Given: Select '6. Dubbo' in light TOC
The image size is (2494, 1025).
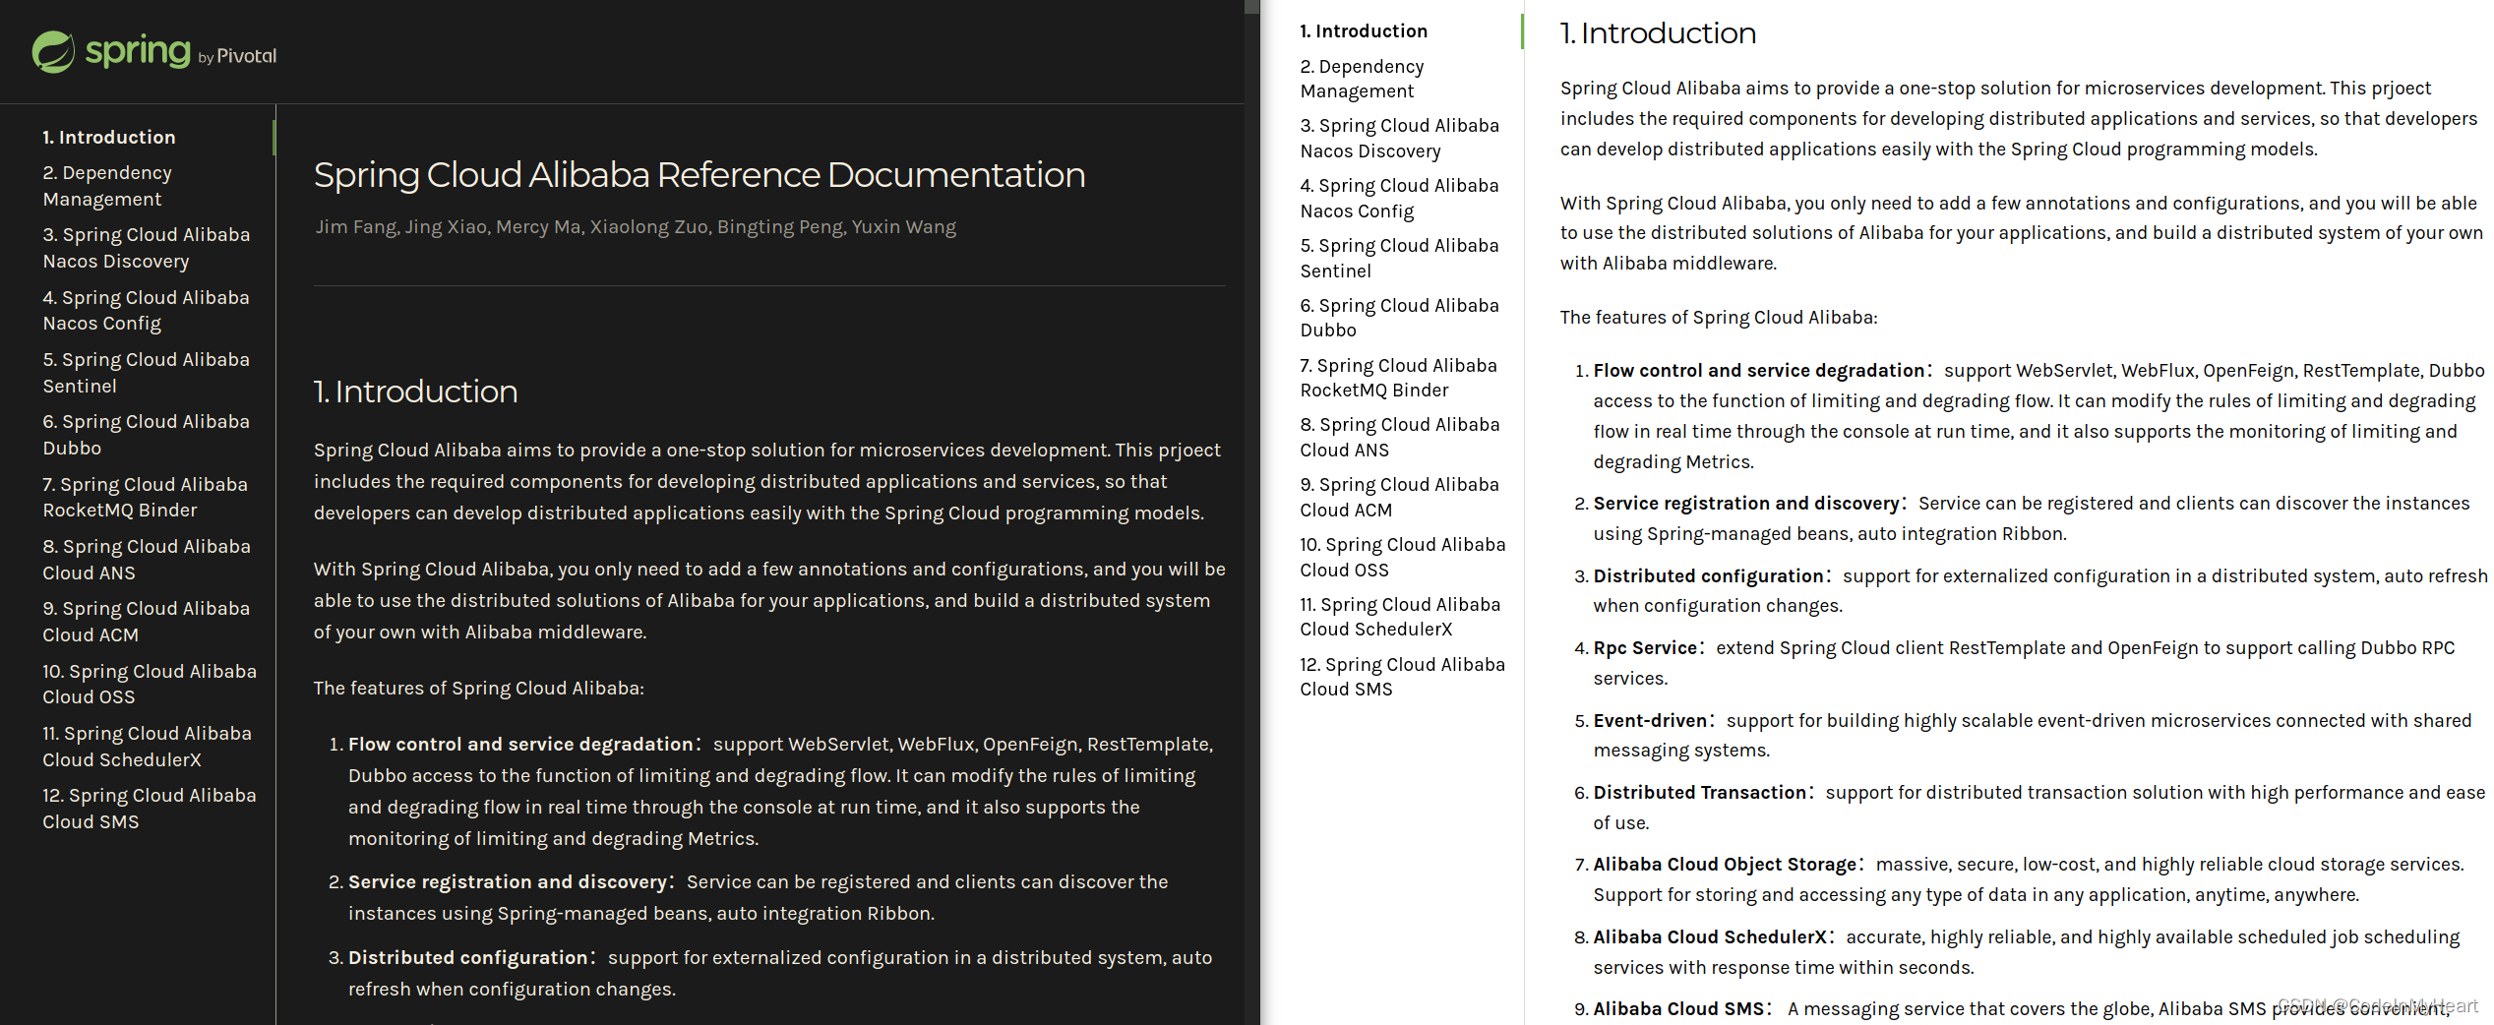Looking at the screenshot, I should (x=1399, y=318).
